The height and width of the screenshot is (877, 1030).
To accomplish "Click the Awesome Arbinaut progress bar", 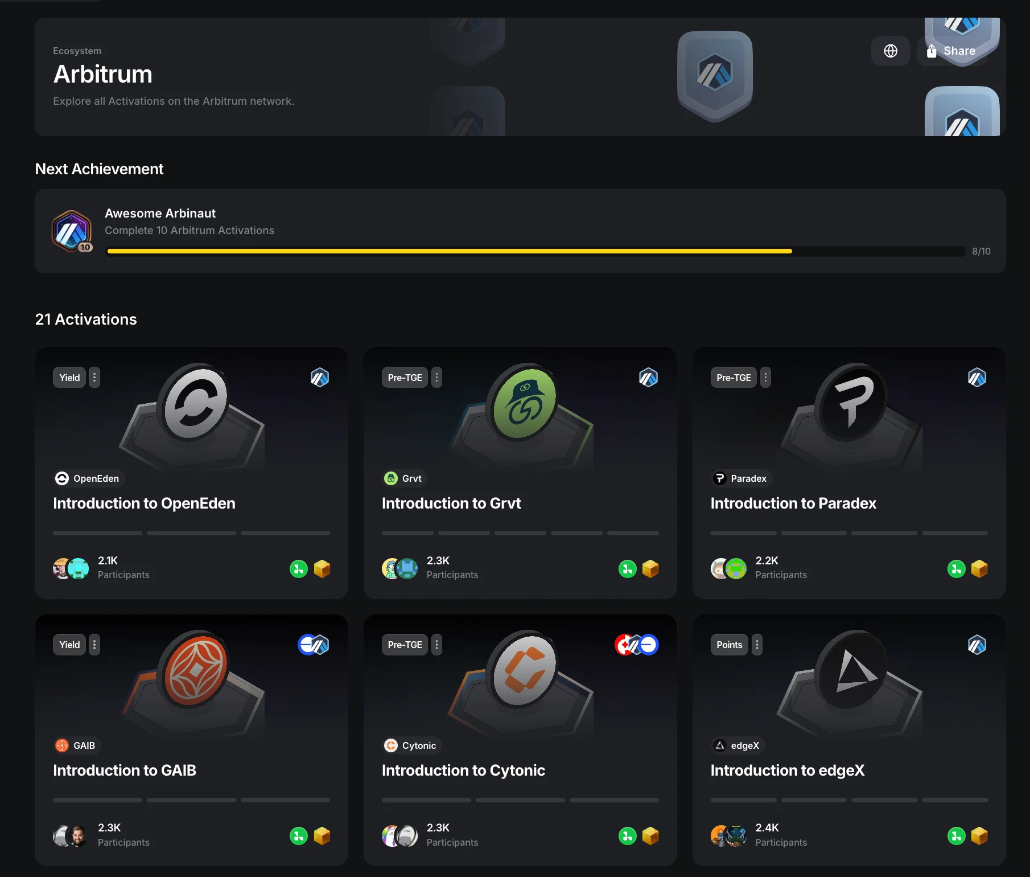I will (536, 251).
